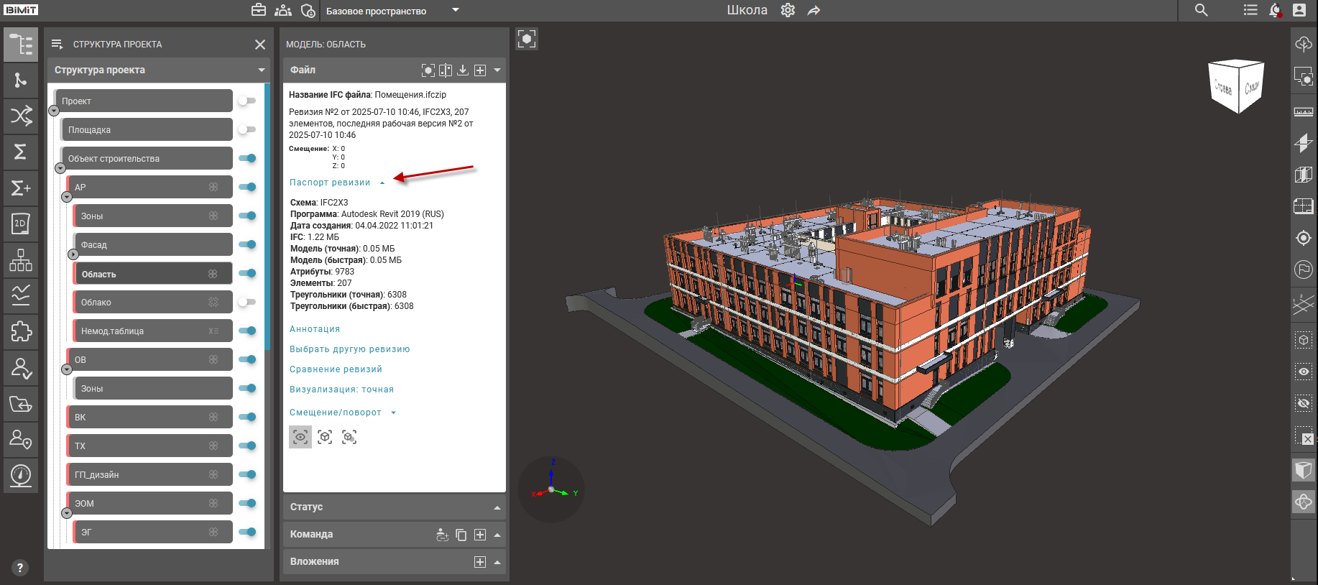Image resolution: width=1318 pixels, height=585 pixels.
Task: Toggle visibility switch for Площадка
Action: 247,129
